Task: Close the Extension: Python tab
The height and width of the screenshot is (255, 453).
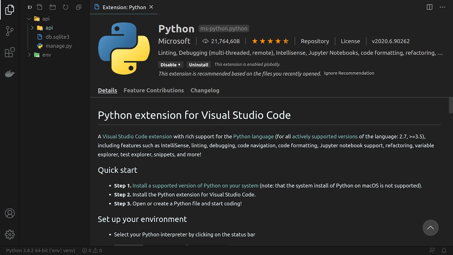Action: pyautogui.click(x=151, y=7)
